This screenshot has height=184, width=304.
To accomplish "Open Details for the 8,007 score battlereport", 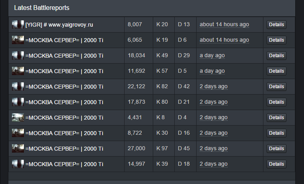I will pos(276,25).
